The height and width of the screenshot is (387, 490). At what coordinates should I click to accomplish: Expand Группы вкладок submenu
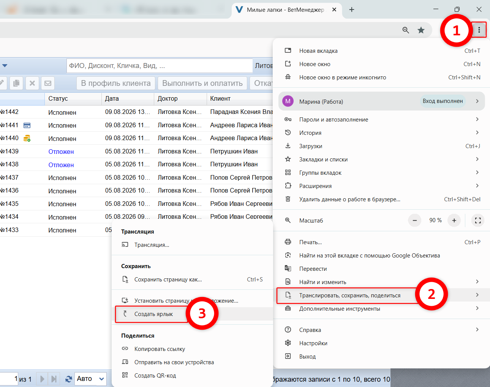tap(381, 173)
